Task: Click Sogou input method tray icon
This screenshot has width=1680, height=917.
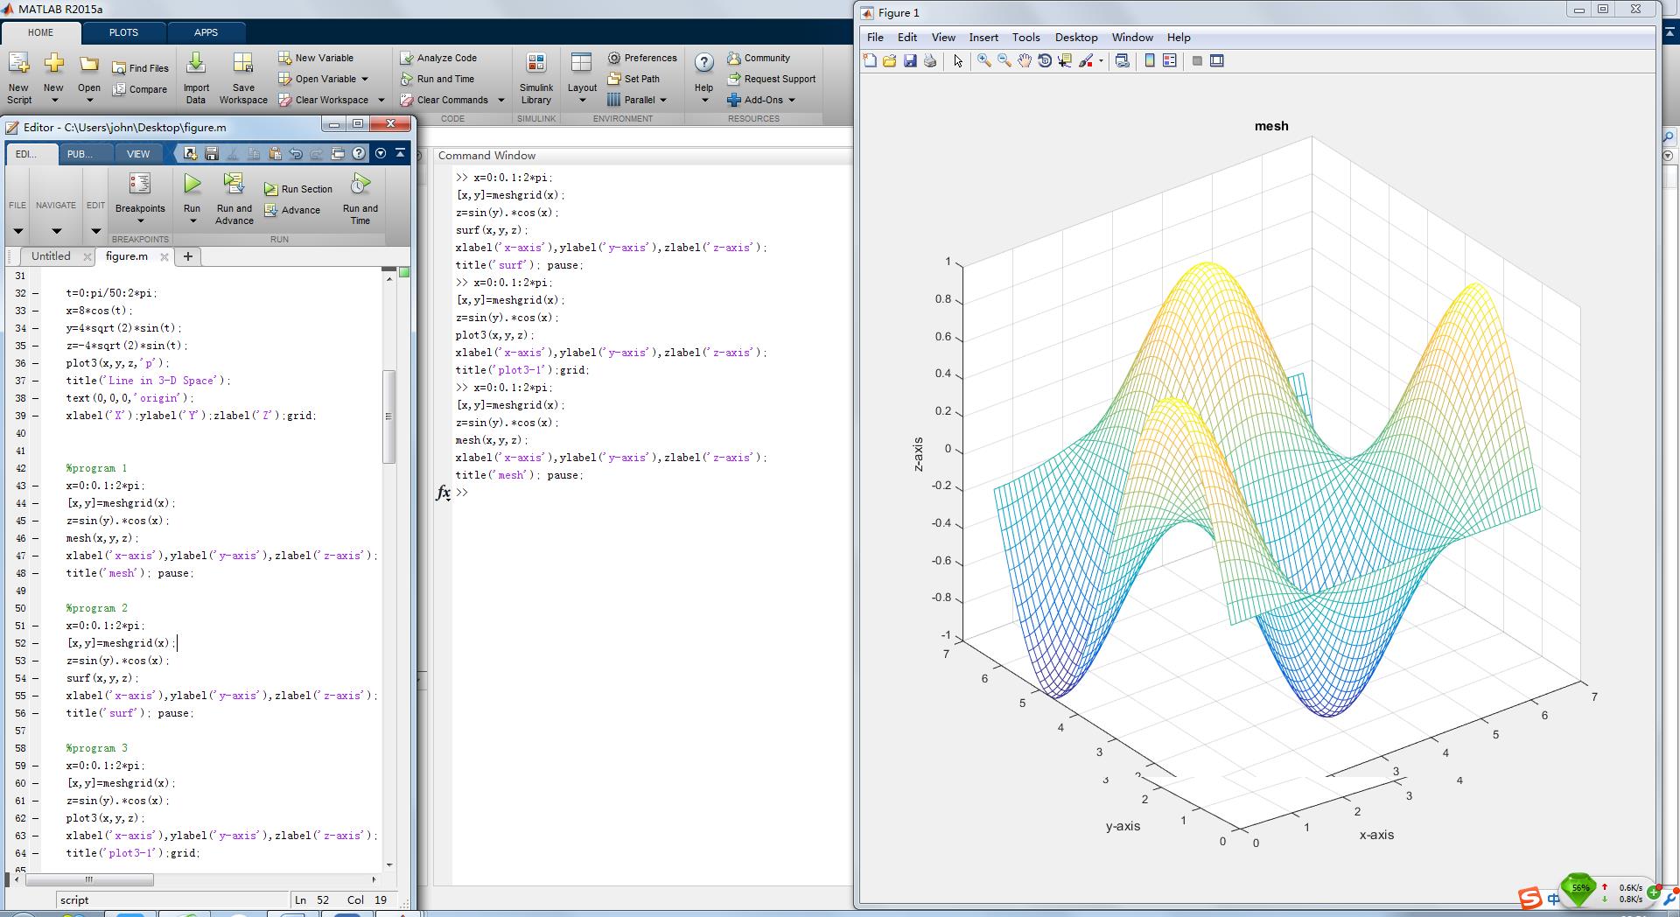Action: click(x=1529, y=898)
